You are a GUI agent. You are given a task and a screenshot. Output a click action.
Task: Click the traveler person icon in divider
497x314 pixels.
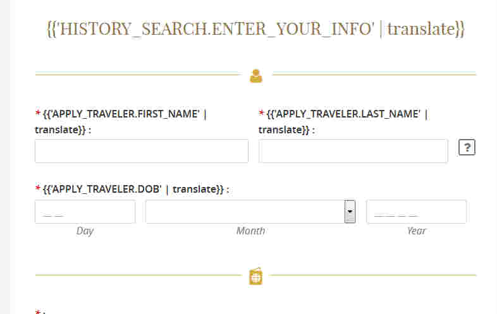click(256, 76)
